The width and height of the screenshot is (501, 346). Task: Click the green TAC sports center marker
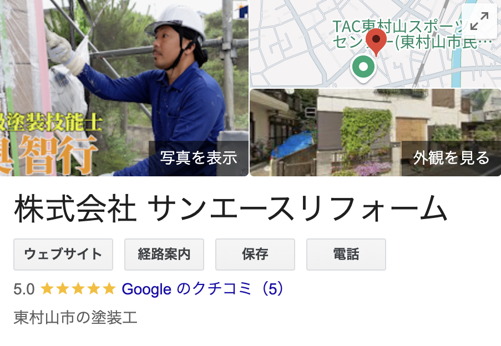pos(363,68)
